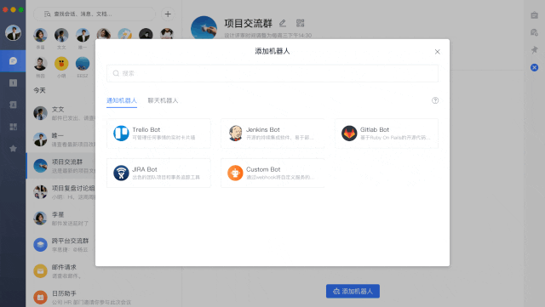Image resolution: width=545 pixels, height=307 pixels.
Task: Click the 项目交流群 group avatar in the header
Action: pyautogui.click(x=204, y=28)
